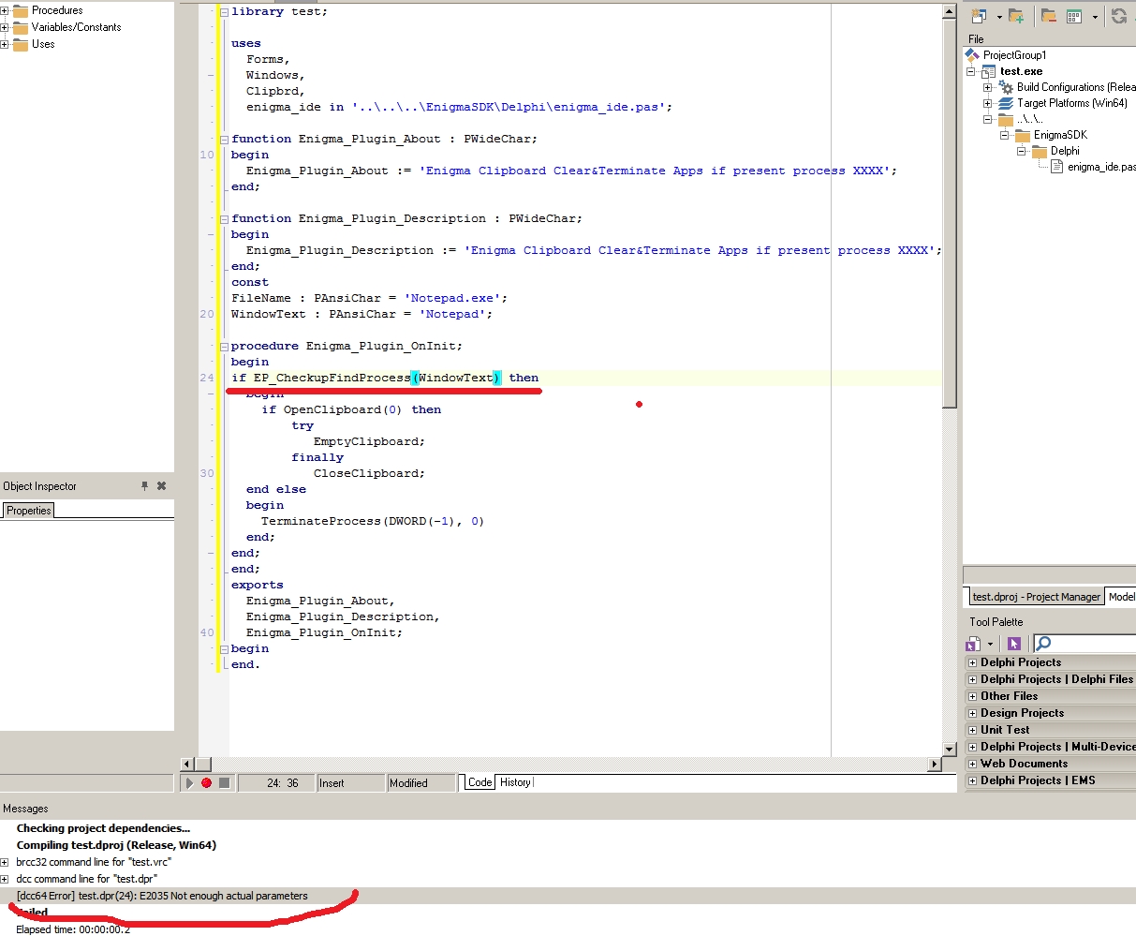1136x936 pixels.
Task: Click the E2035 error message line
Action: [x=162, y=896]
